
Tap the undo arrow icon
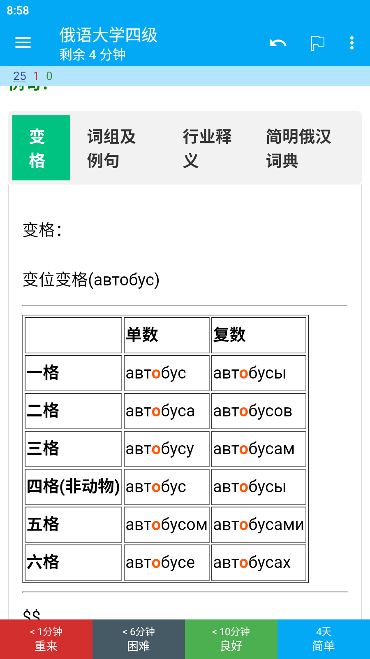pos(278,43)
